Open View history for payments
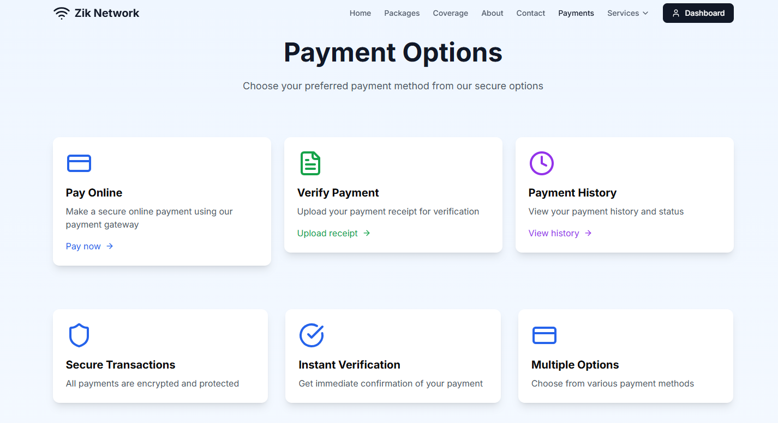Image resolution: width=778 pixels, height=423 pixels. tap(554, 233)
